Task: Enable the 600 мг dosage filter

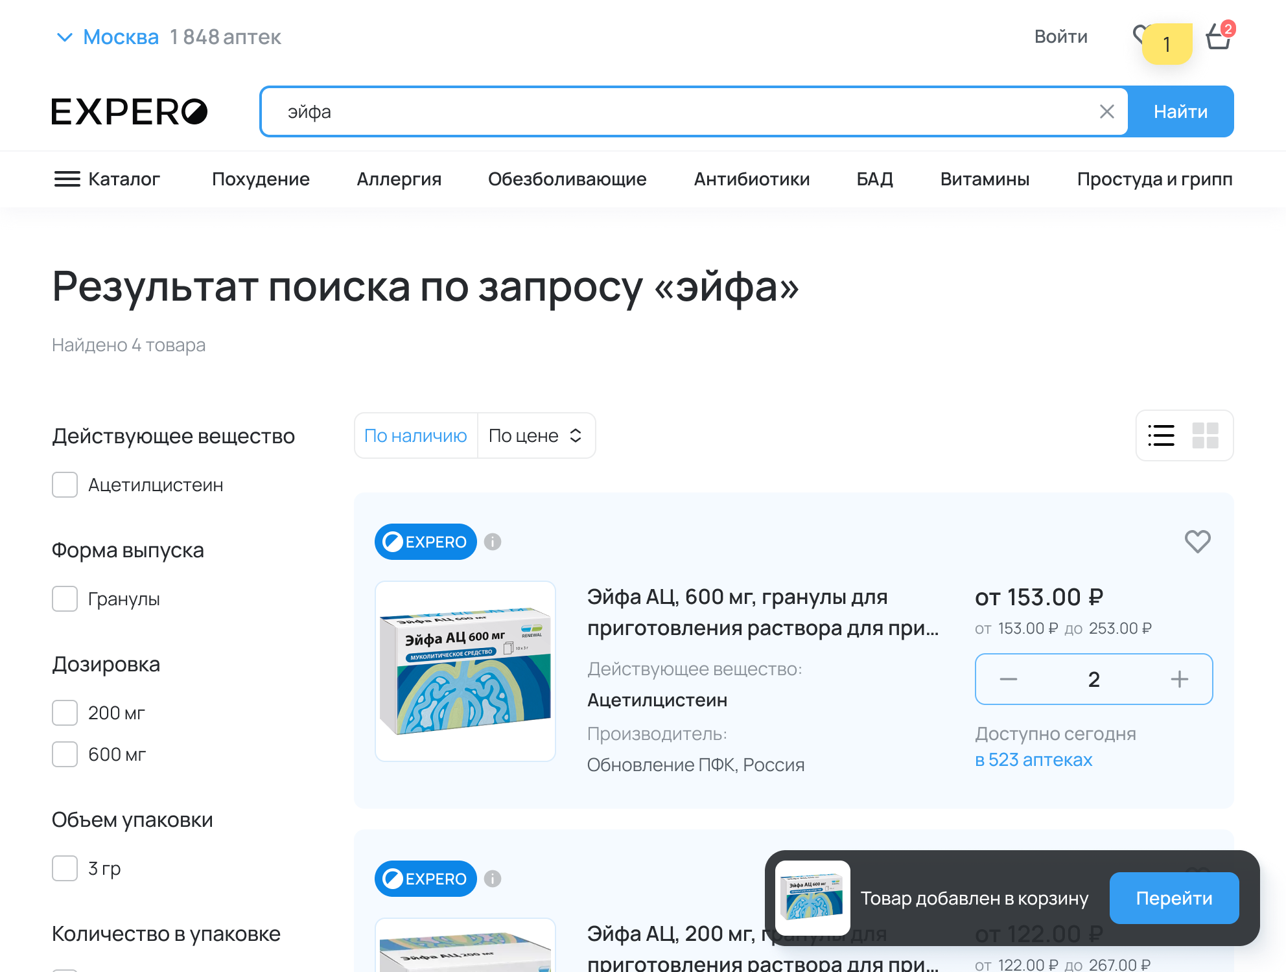Action: (x=65, y=754)
